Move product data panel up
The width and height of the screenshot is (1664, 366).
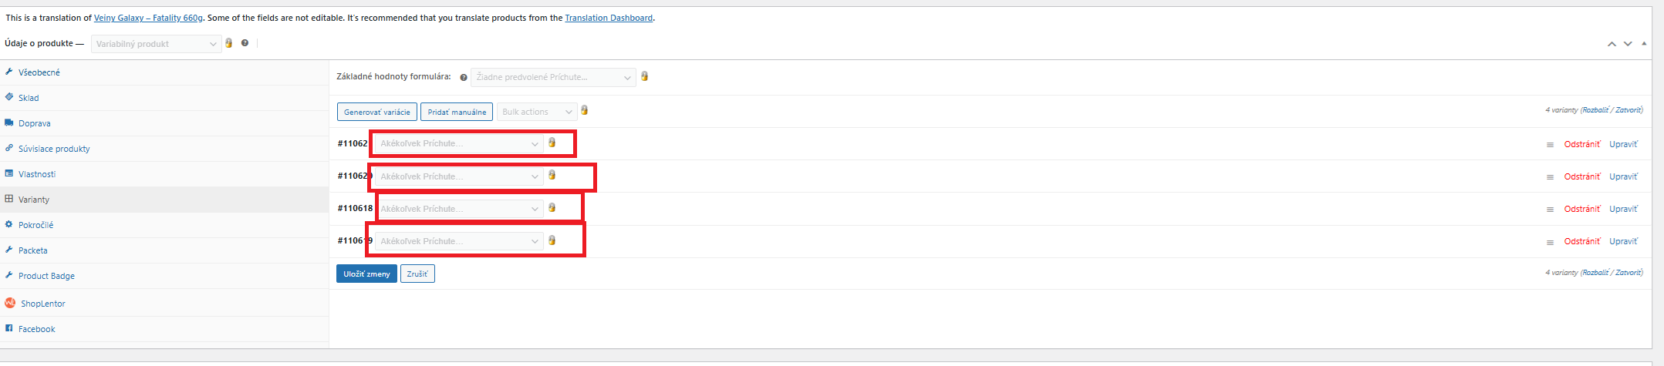[1612, 44]
